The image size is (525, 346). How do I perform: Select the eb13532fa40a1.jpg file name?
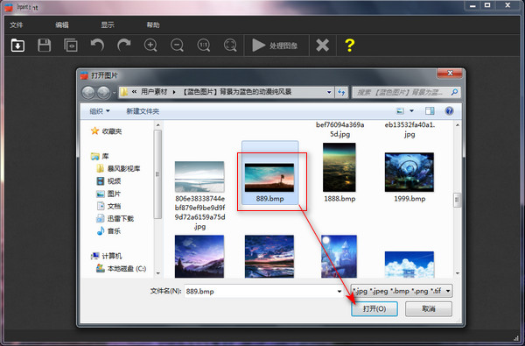point(409,130)
